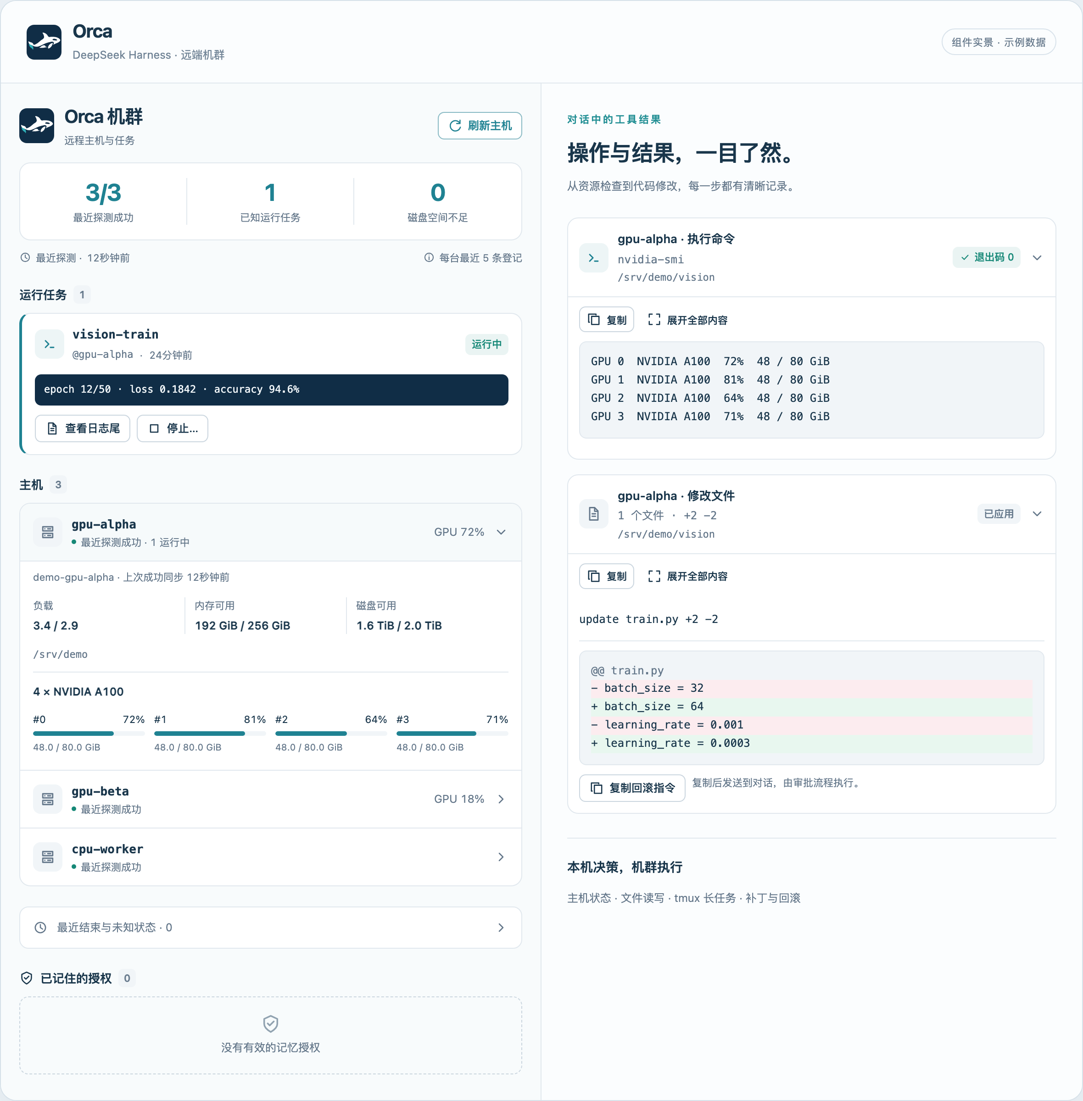Image resolution: width=1083 pixels, height=1101 pixels.
Task: Click the file icon on the 修改文件 card
Action: [x=594, y=514]
